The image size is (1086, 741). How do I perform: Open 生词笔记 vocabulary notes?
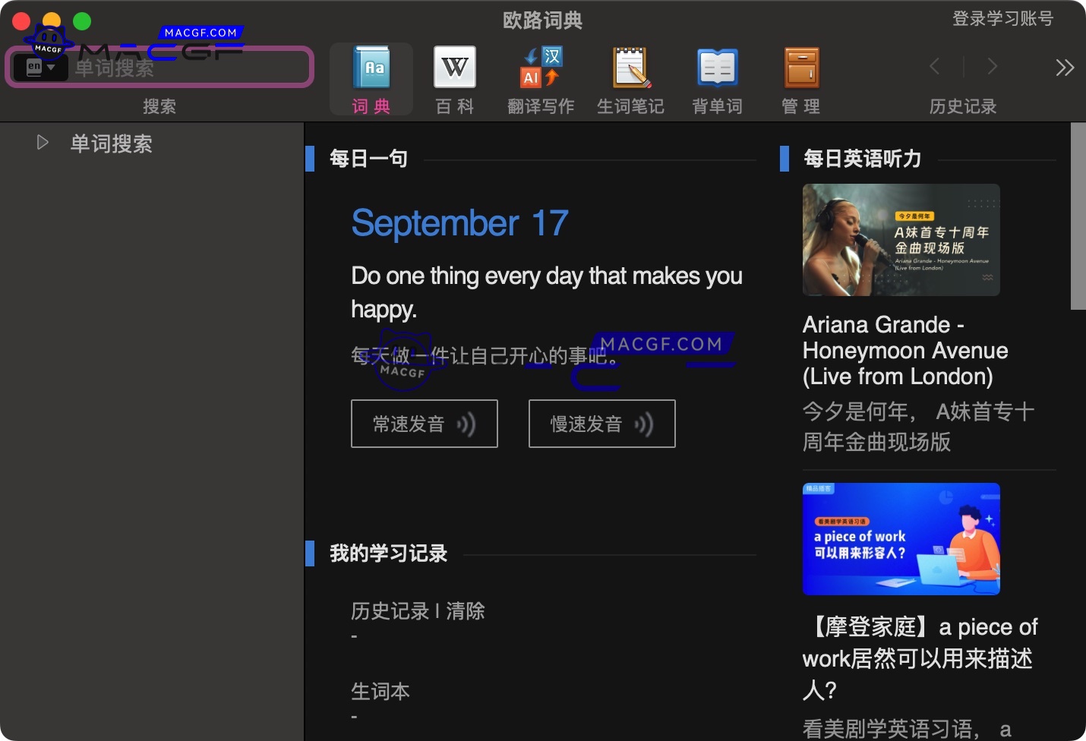point(630,78)
